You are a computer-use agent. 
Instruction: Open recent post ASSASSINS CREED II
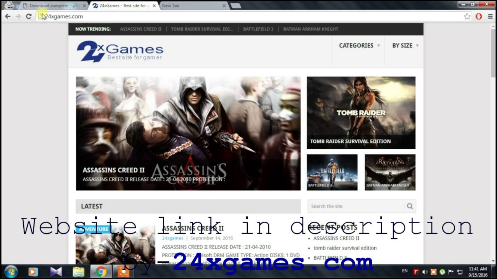pyautogui.click(x=336, y=238)
